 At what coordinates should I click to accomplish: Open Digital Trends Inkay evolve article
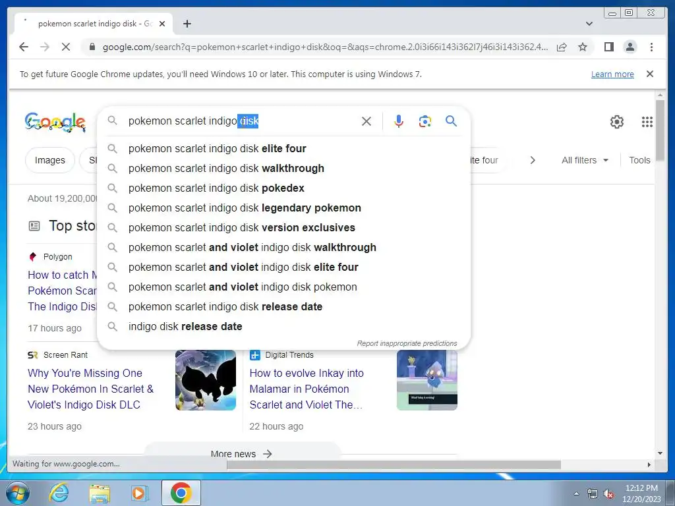(307, 389)
